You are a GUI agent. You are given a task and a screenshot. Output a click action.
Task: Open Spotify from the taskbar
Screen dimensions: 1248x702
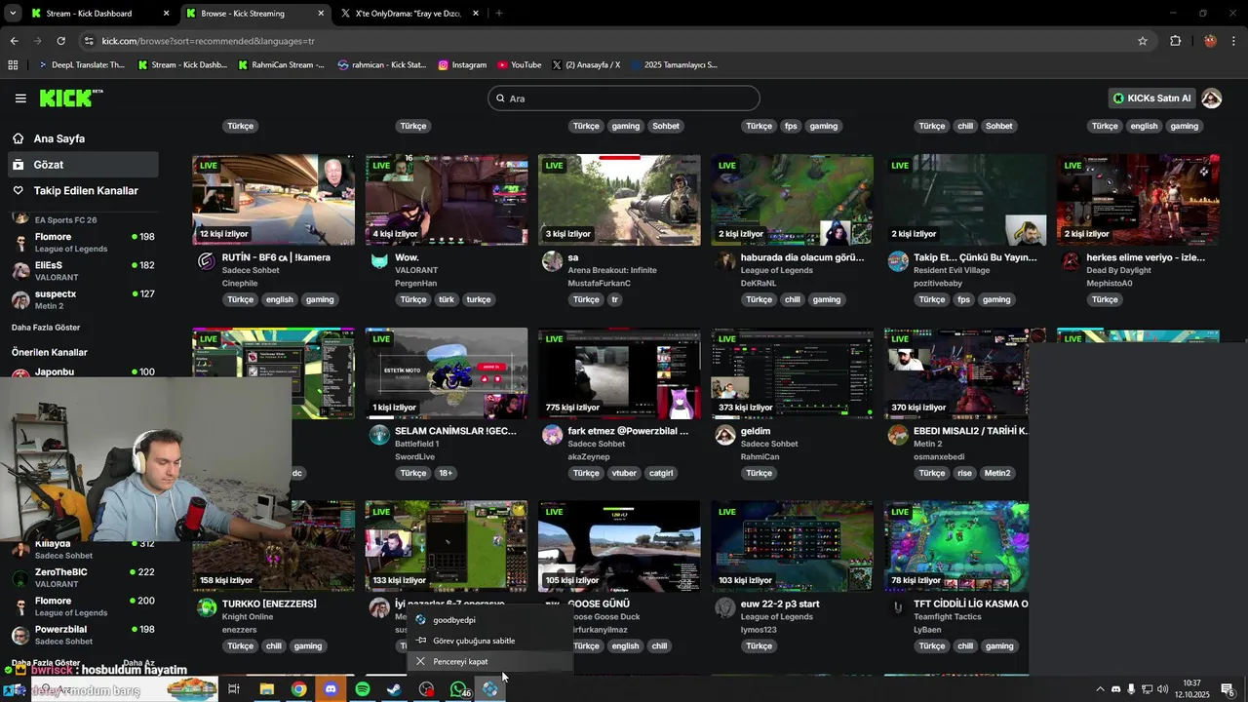[x=363, y=689]
